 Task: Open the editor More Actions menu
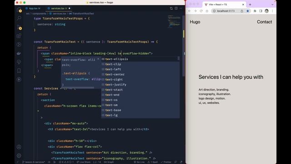click(x=181, y=8)
